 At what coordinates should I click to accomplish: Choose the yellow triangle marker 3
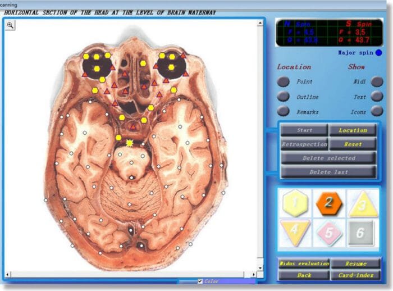pyautogui.click(x=362, y=204)
